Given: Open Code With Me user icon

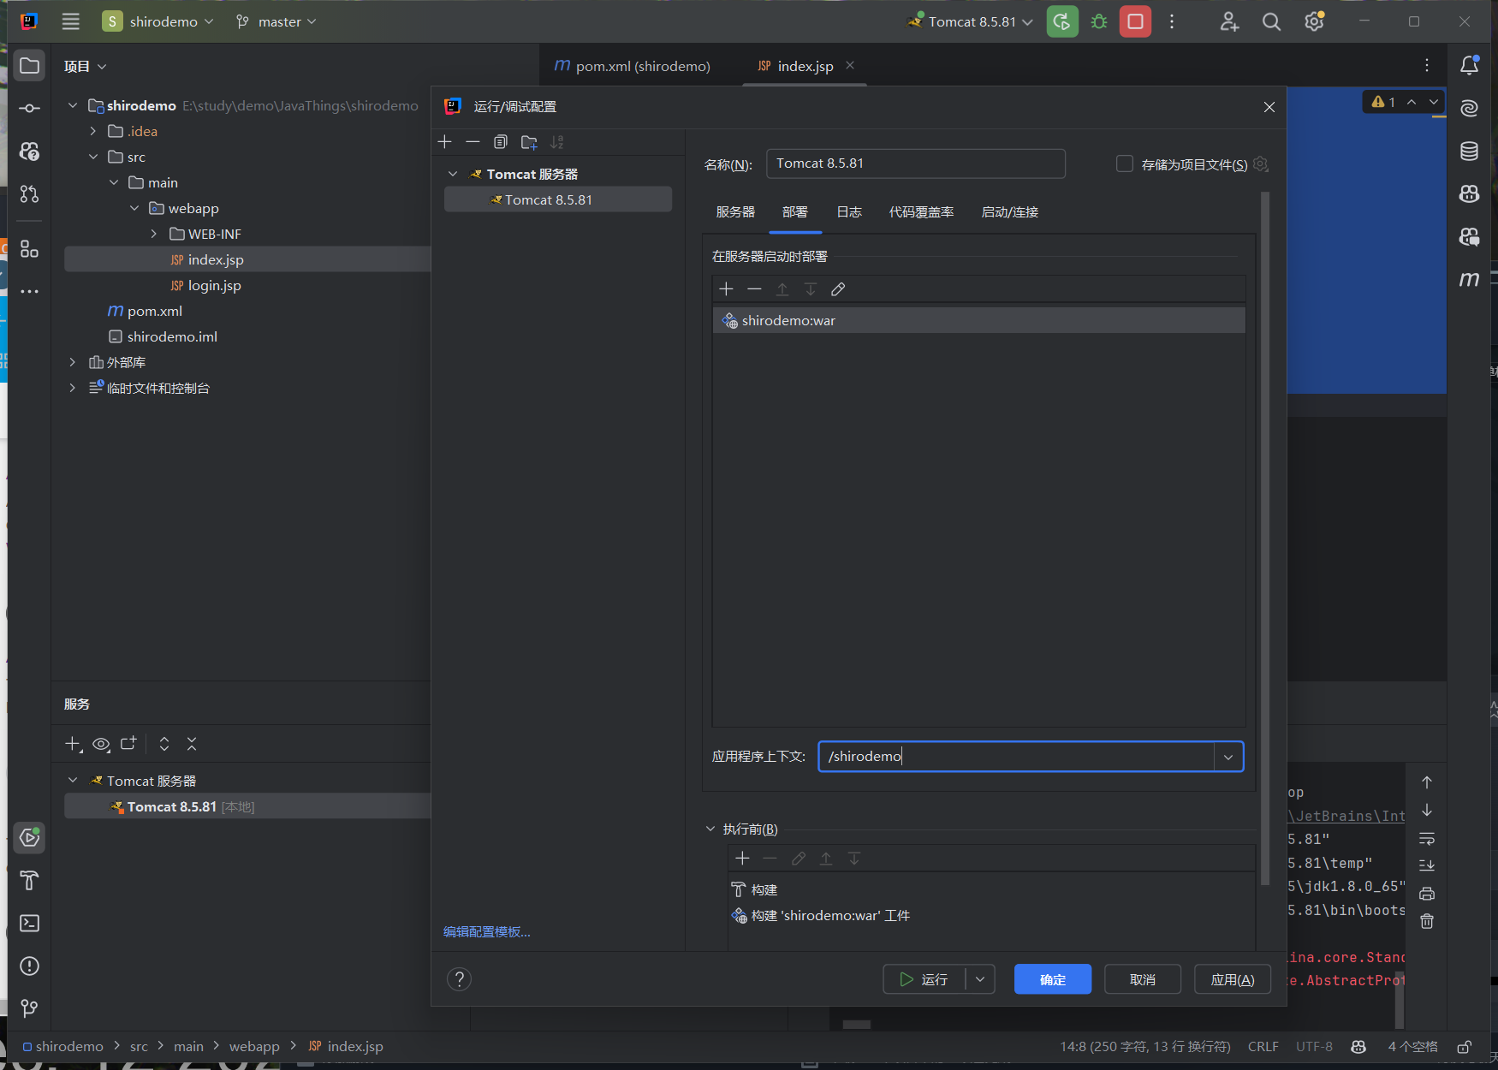Looking at the screenshot, I should click(x=1229, y=21).
